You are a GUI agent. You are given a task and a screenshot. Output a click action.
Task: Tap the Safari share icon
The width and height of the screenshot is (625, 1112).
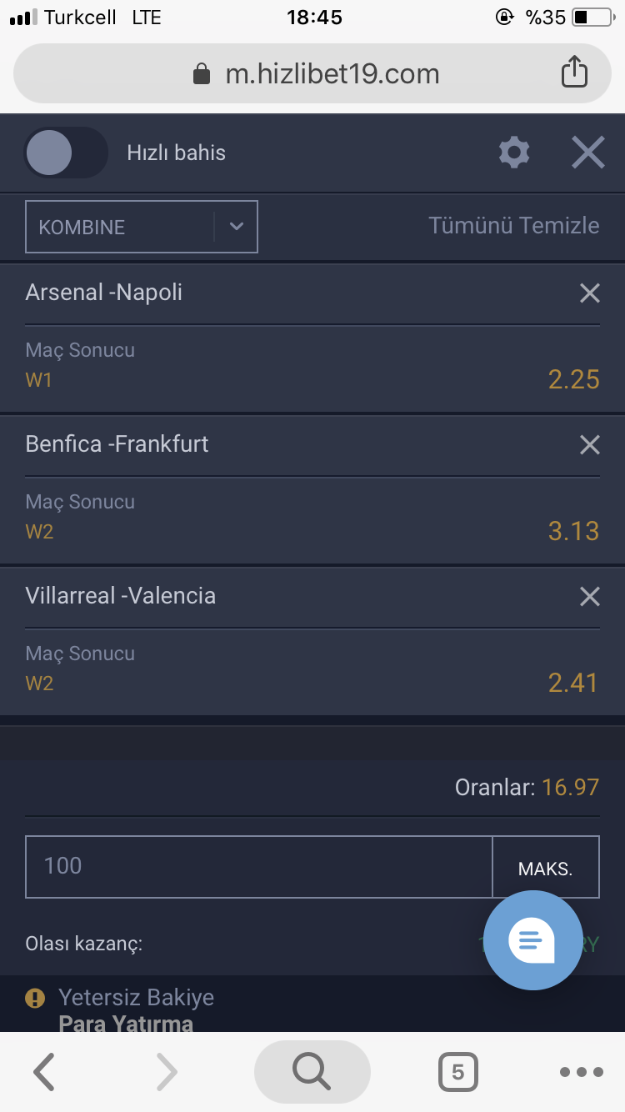tap(574, 72)
